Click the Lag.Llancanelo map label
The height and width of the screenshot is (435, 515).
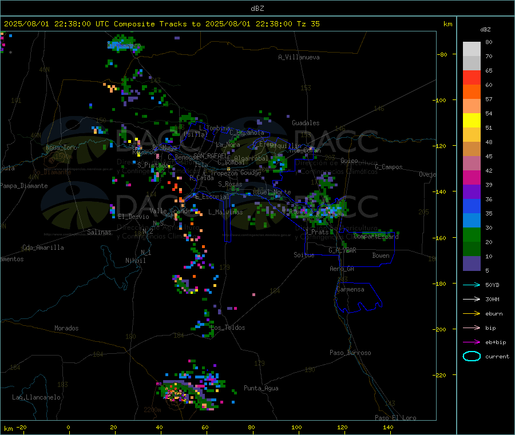click(36, 397)
